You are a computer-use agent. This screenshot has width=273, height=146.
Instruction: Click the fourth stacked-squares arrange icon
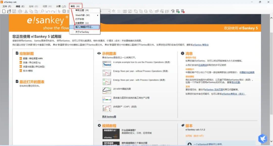point(151,11)
